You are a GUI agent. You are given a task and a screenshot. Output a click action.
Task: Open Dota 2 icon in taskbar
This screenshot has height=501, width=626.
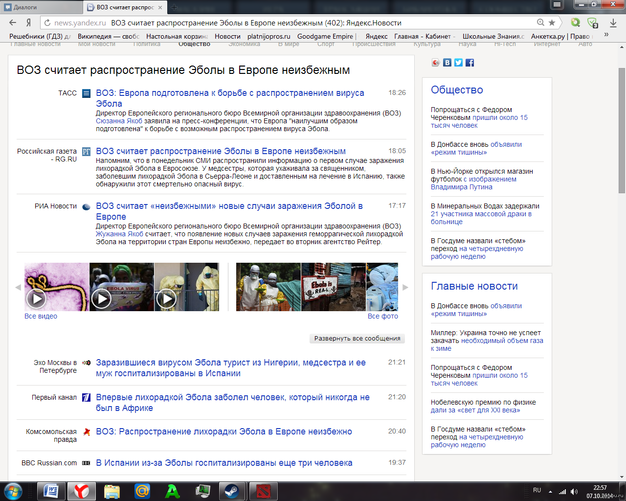coord(263,491)
